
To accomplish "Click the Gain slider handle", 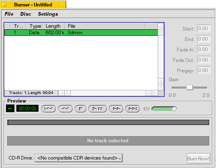I will 190,88.
